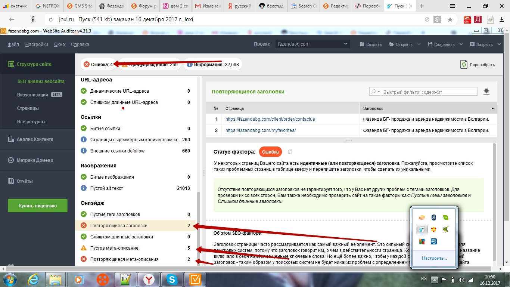Image resolution: width=510 pixels, height=287 pixels.
Task: Click the Skype taskbar icon
Action: [172, 279]
